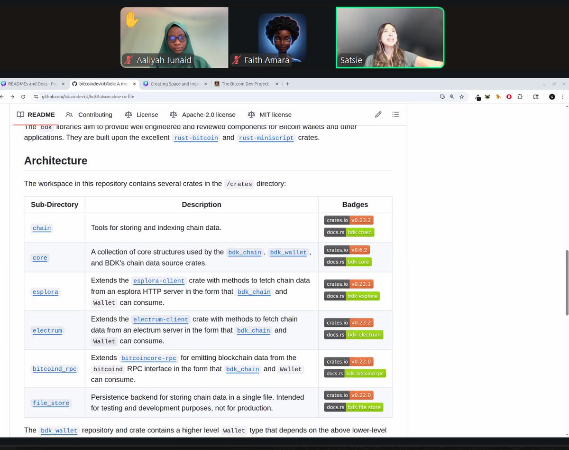The height and width of the screenshot is (450, 569).
Task: Open the core sub-directory link
Action: click(x=40, y=258)
